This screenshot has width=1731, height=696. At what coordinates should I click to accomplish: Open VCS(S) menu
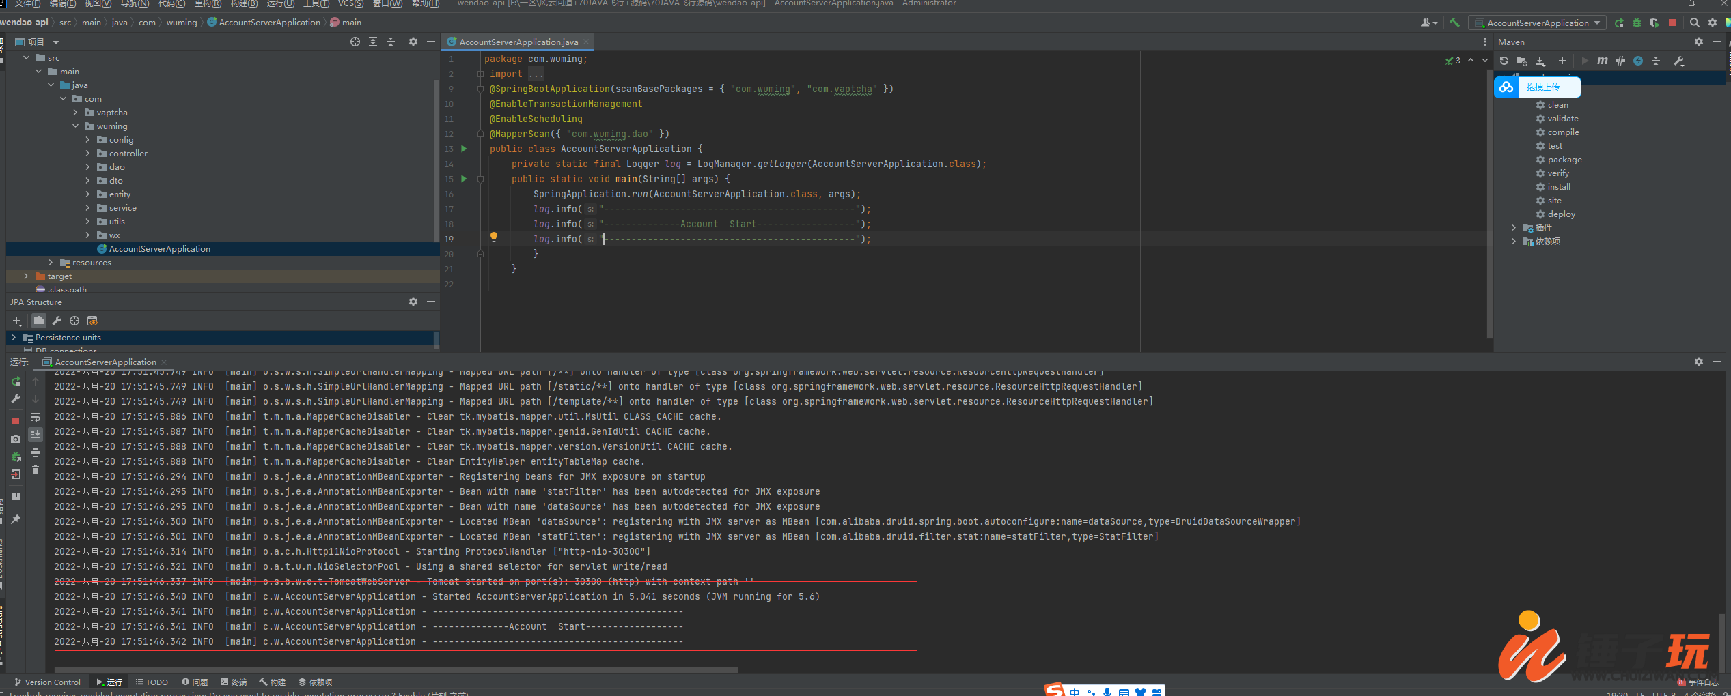point(350,3)
